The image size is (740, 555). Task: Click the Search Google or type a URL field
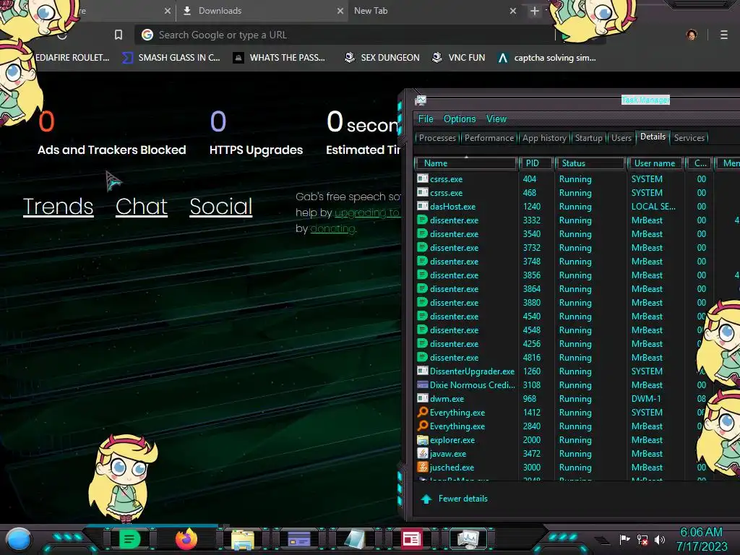coord(347,35)
